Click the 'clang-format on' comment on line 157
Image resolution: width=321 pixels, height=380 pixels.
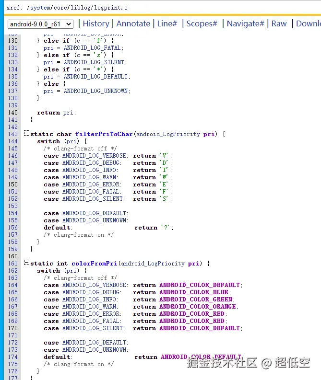[79, 235]
